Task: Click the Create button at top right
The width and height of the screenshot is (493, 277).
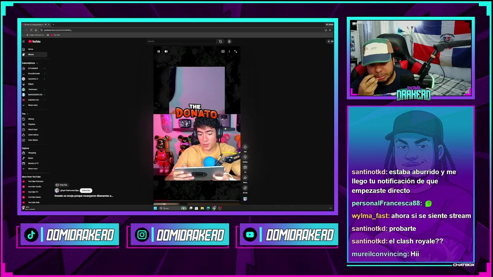Action: click(330, 42)
